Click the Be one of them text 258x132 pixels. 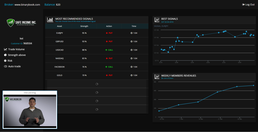(x=167, y=78)
